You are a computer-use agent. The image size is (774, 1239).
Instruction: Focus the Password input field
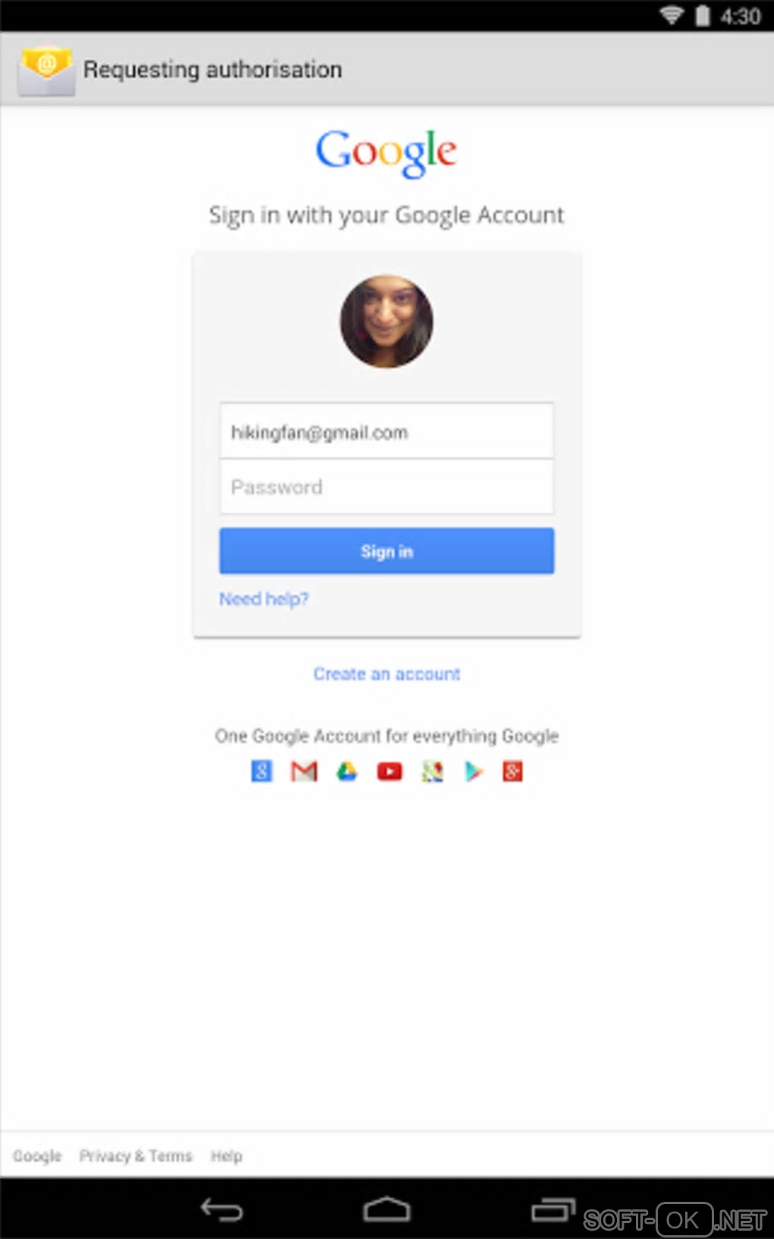point(387,487)
